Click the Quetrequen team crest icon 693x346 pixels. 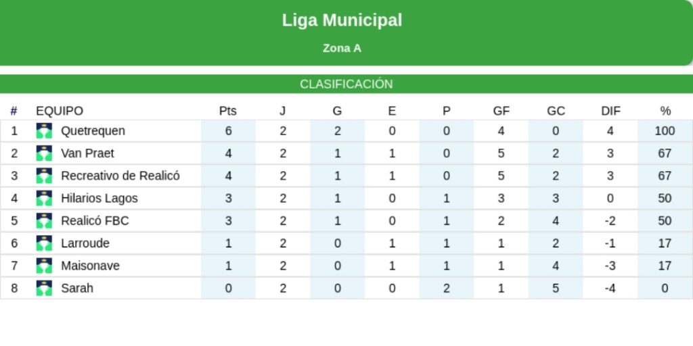click(x=44, y=131)
